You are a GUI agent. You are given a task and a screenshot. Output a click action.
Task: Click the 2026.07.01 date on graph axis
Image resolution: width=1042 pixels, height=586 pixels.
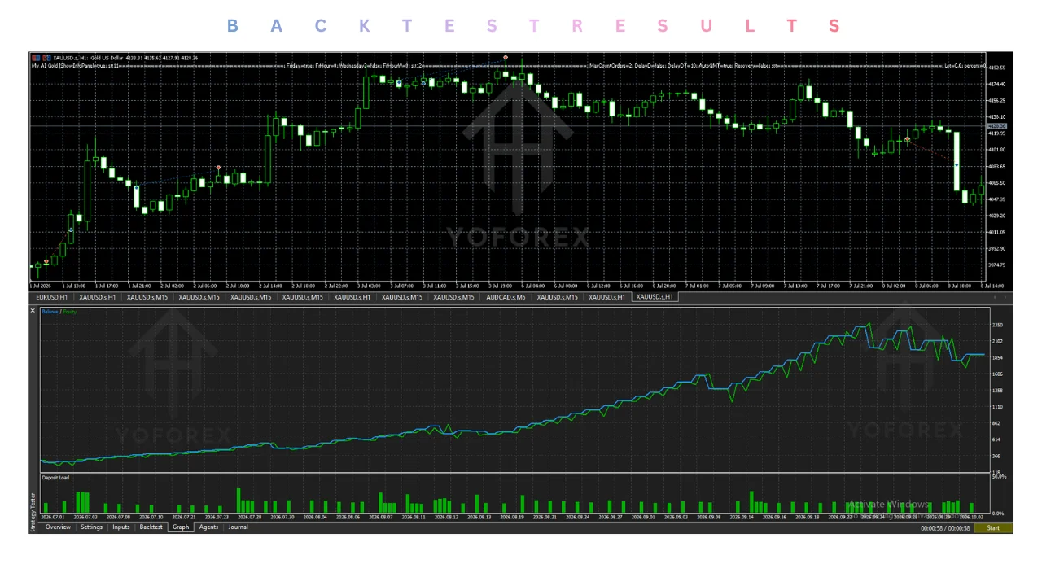[x=52, y=517]
